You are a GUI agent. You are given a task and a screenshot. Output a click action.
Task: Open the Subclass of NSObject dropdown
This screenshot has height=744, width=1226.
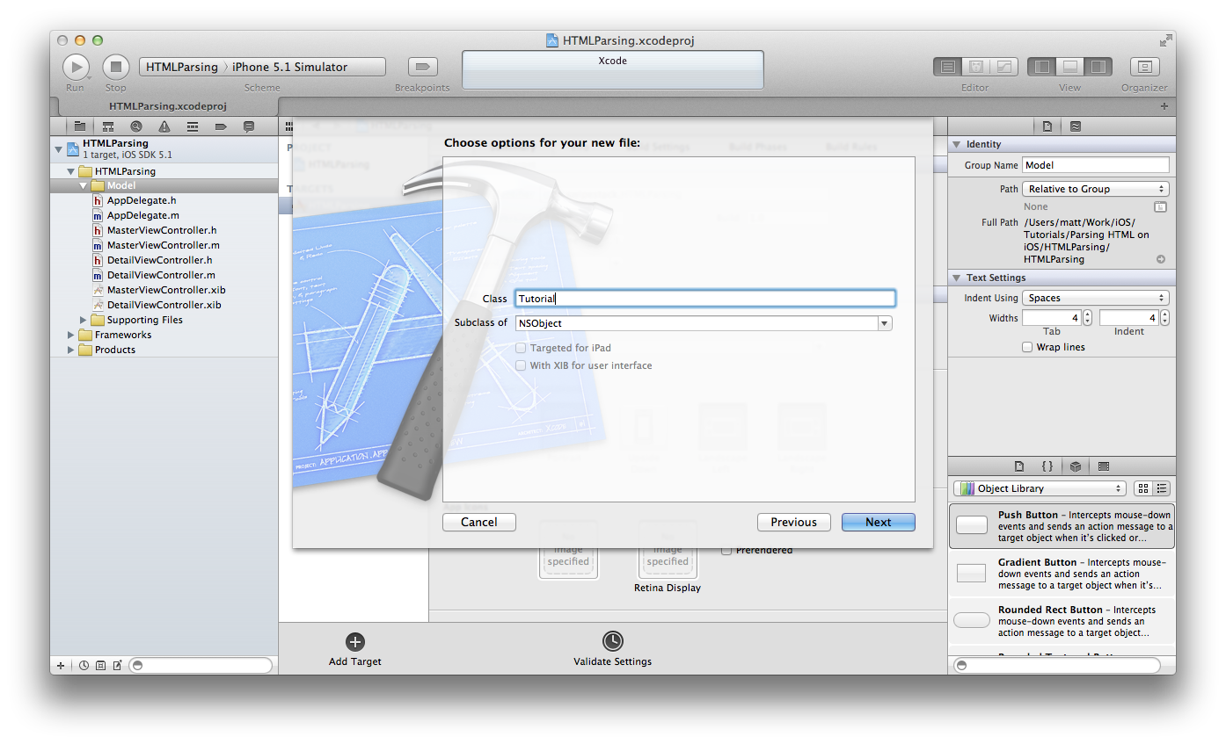[885, 323]
